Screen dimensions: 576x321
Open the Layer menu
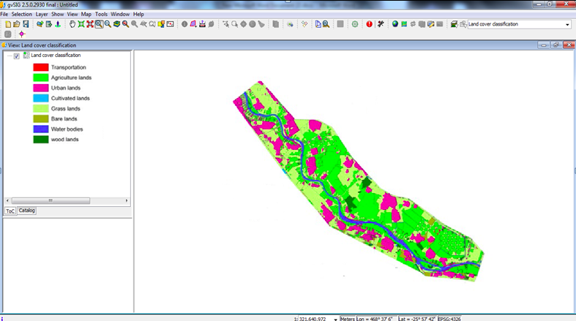pos(42,14)
